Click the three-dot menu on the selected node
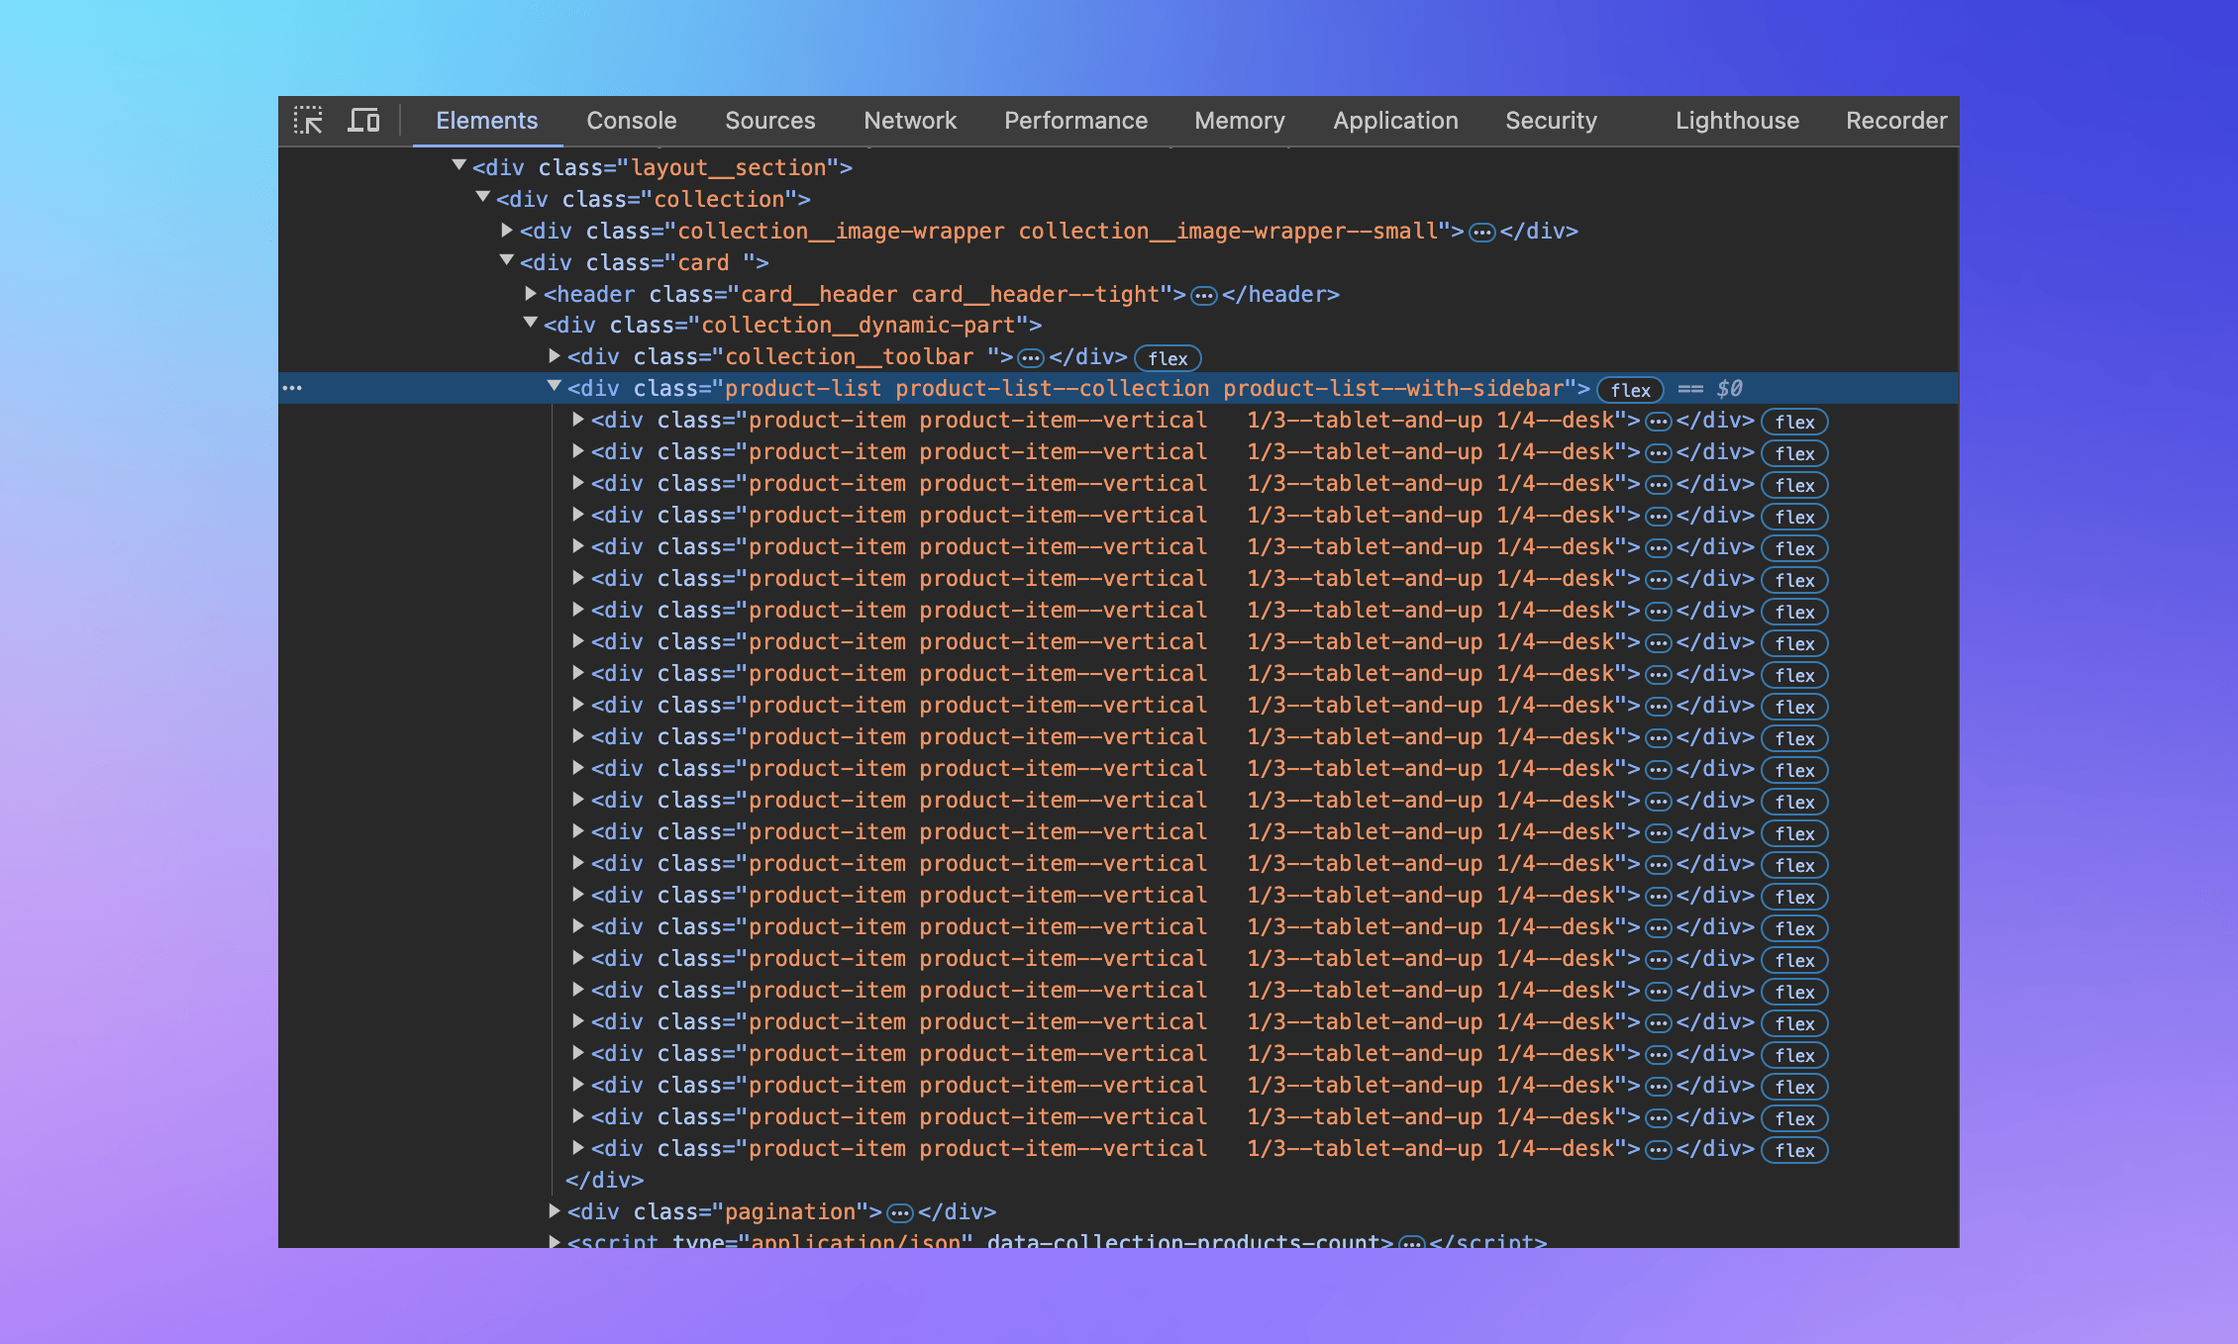 [x=292, y=388]
